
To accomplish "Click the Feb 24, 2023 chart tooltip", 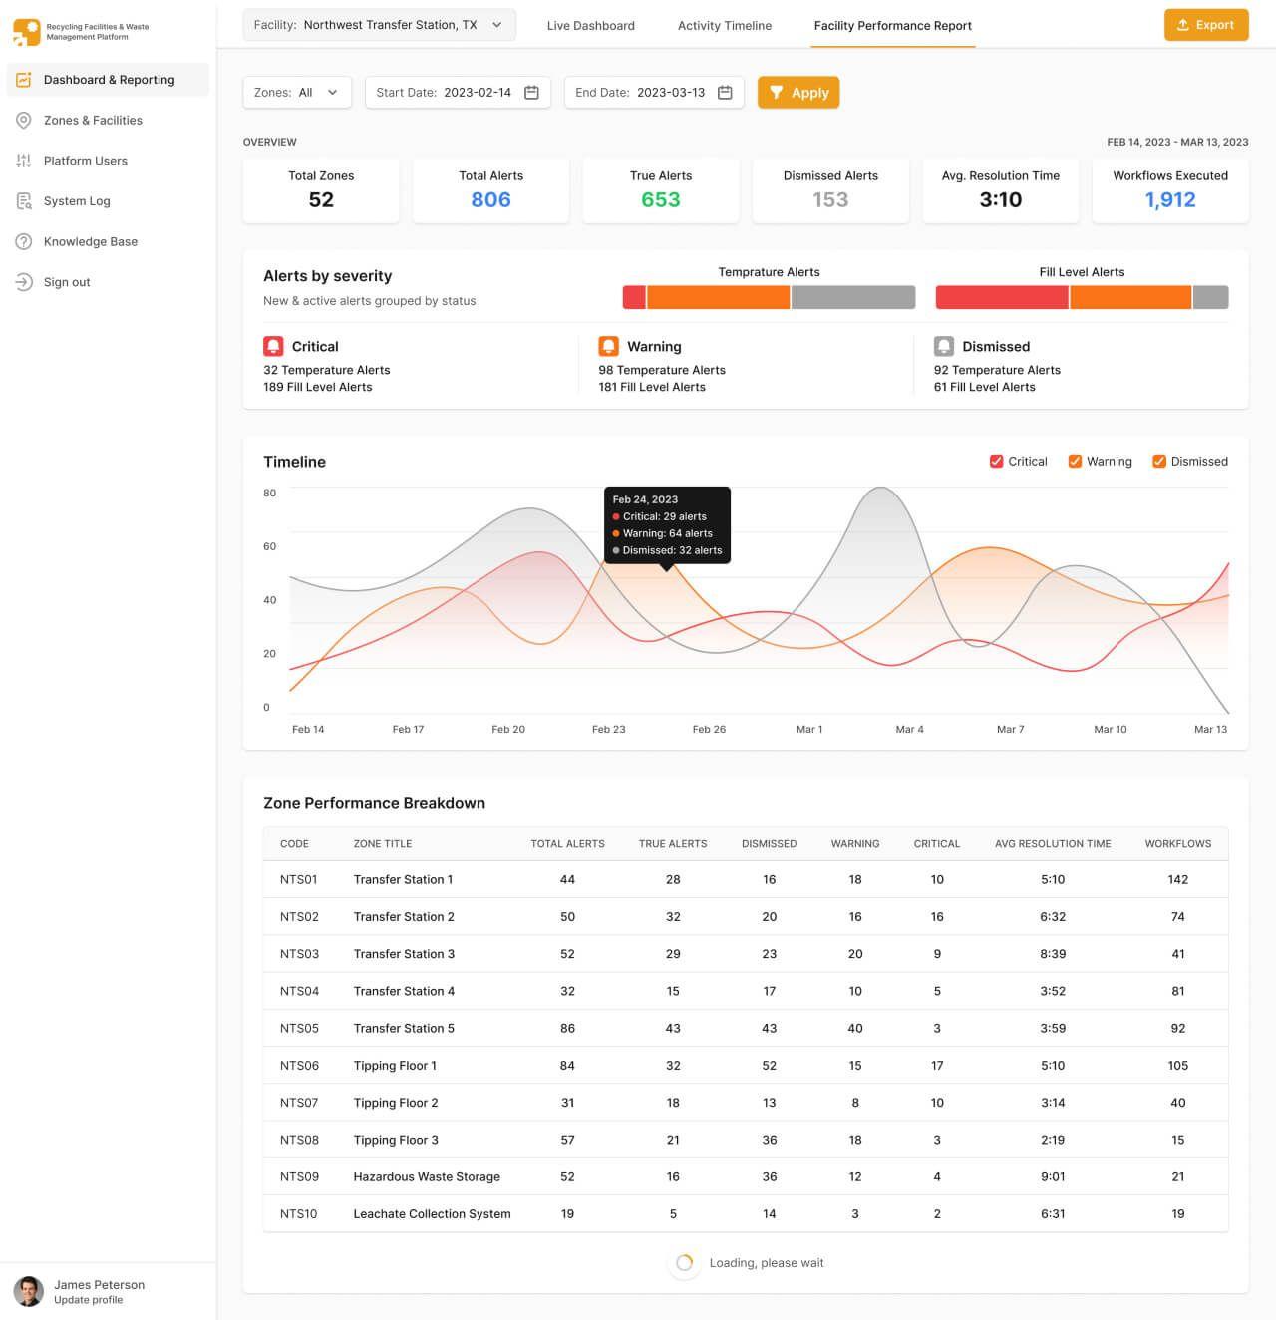I will [x=667, y=525].
